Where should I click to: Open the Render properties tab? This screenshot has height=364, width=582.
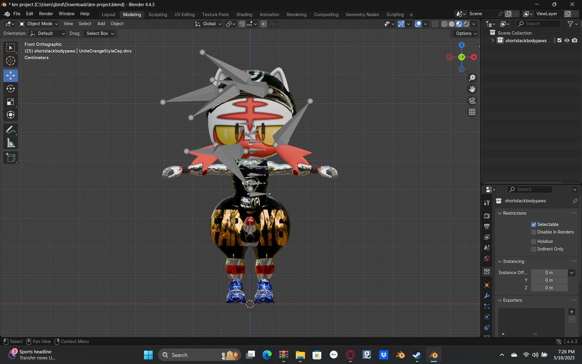[x=487, y=215]
